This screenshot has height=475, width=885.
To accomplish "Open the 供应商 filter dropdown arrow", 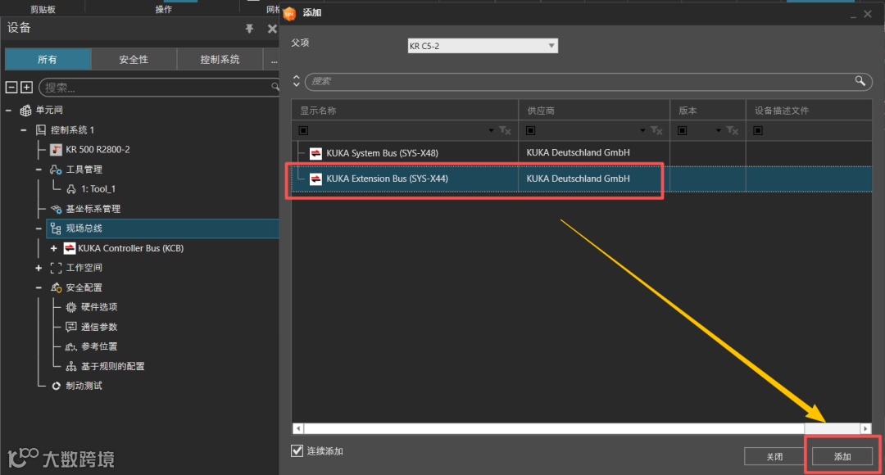I will coord(642,130).
